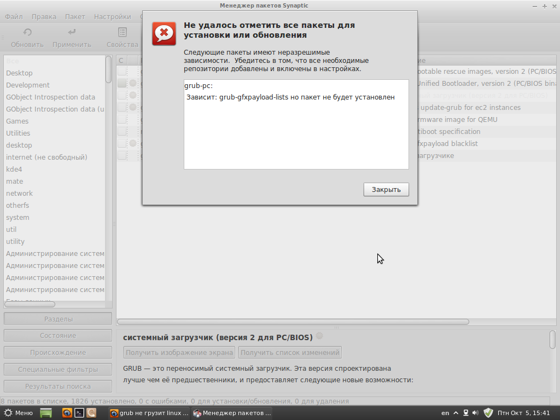Click the support badge in the update-grub ec2 row
560x420 pixels.
[133, 107]
